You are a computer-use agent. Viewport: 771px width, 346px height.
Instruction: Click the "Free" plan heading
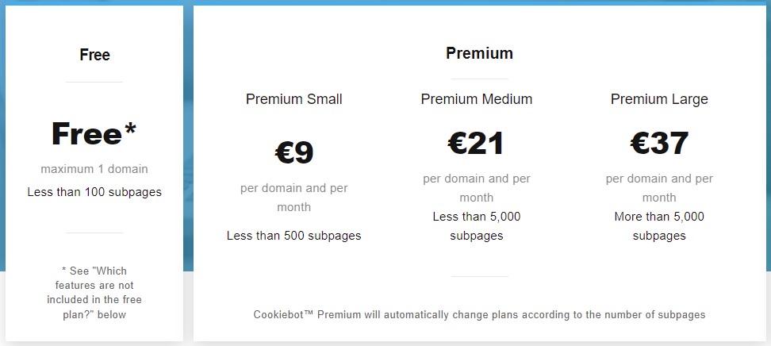point(94,55)
